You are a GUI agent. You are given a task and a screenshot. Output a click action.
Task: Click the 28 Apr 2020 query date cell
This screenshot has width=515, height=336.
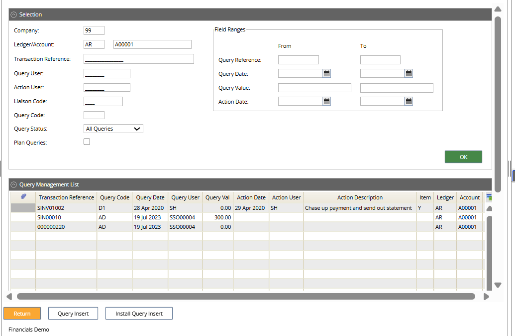point(150,208)
